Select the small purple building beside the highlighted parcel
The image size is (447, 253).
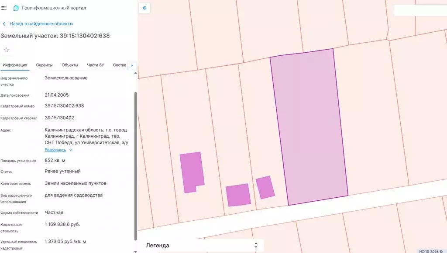tap(265, 187)
